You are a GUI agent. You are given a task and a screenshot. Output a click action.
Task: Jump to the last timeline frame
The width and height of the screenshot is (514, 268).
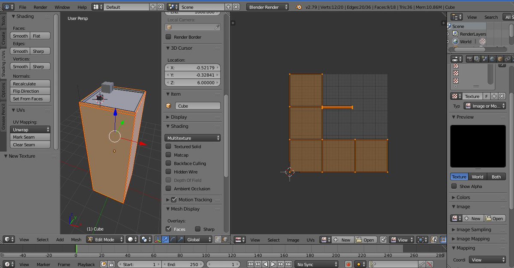(289, 264)
